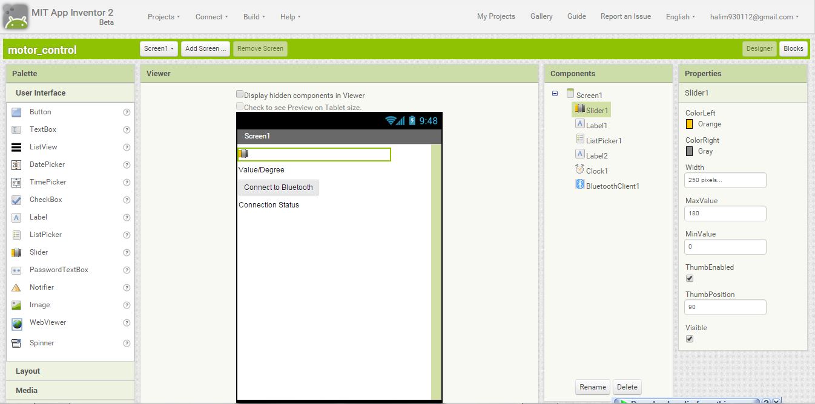
Task: Click the Connection Status label in viewer
Action: click(x=269, y=205)
